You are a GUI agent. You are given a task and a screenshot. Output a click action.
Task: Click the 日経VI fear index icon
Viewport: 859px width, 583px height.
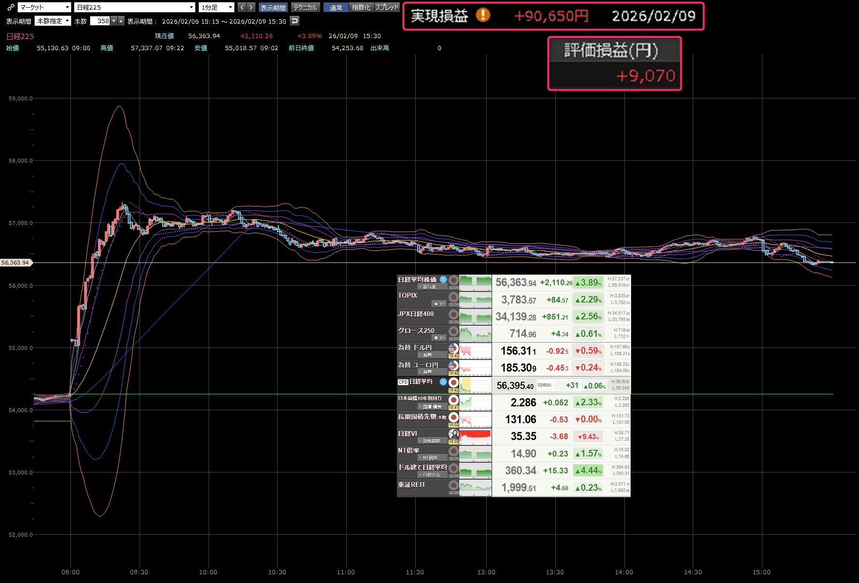pyautogui.click(x=453, y=434)
